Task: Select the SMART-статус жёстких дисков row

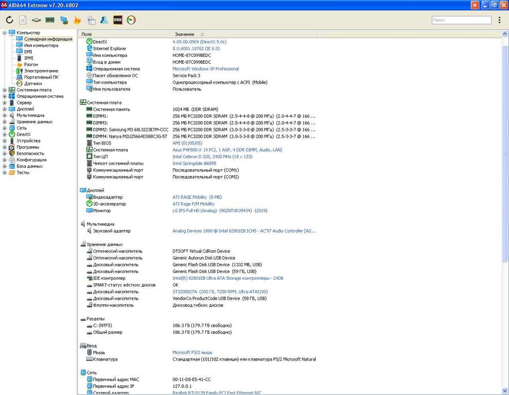Action: tap(198, 285)
